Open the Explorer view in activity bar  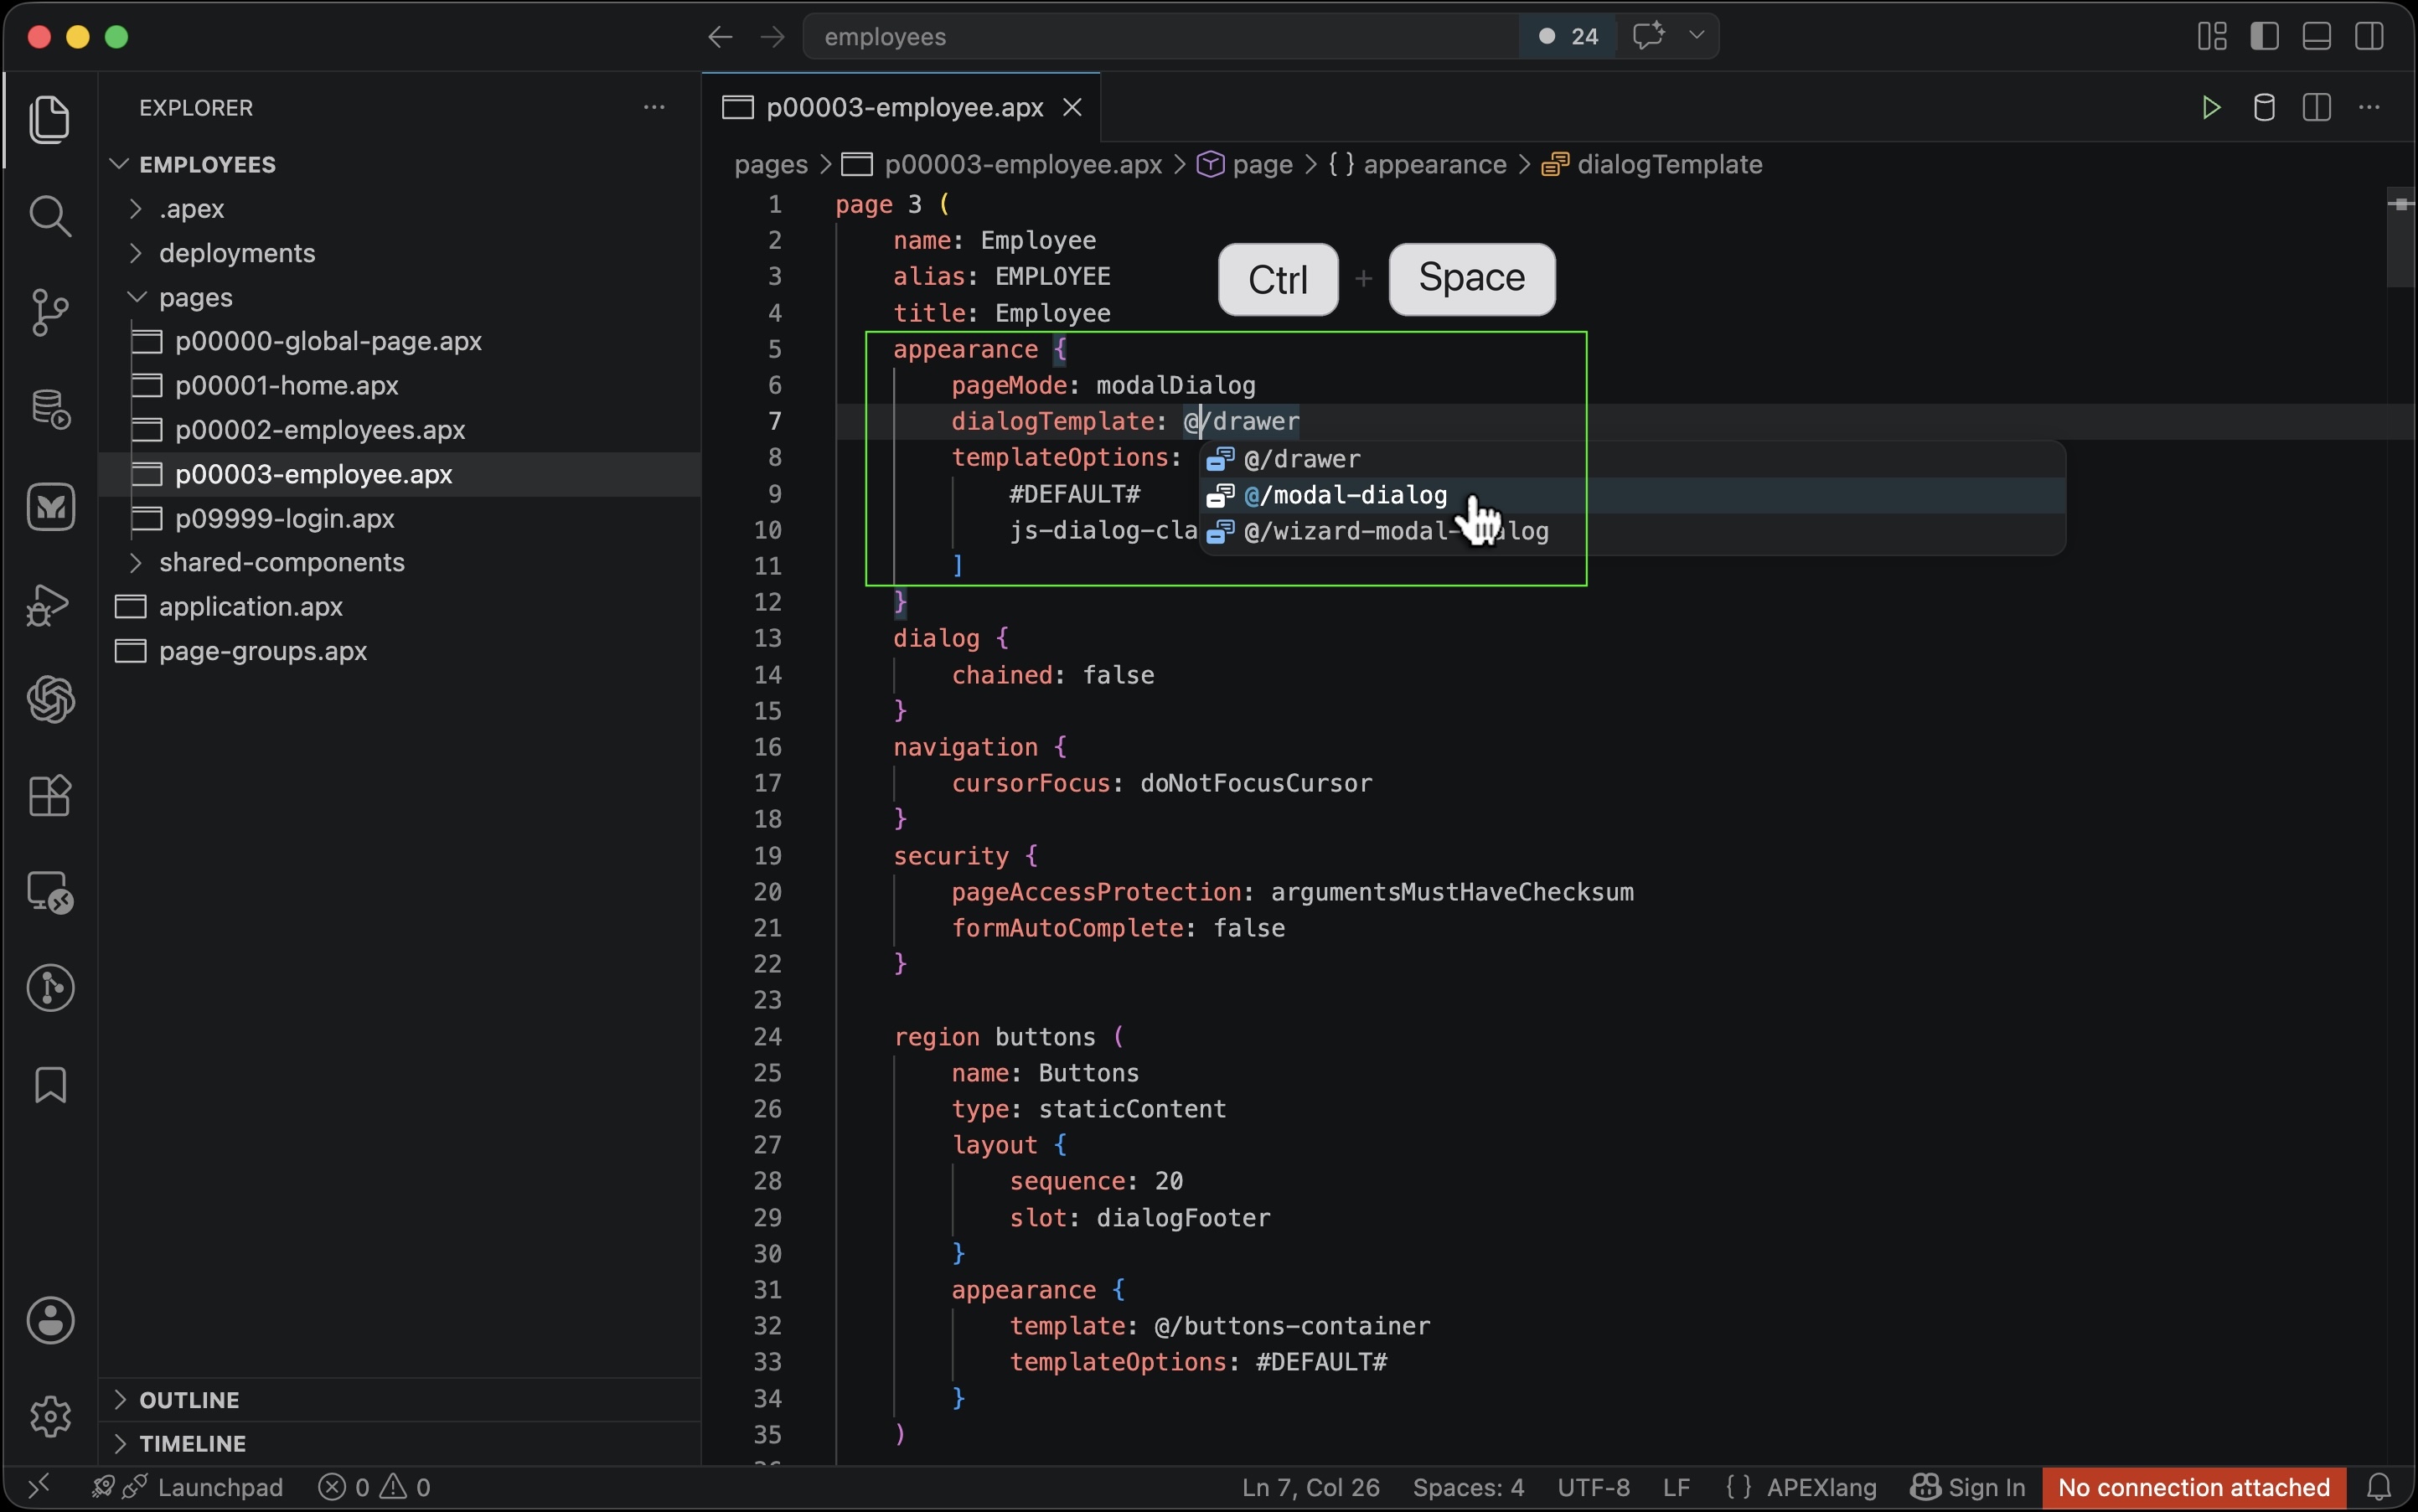50,119
